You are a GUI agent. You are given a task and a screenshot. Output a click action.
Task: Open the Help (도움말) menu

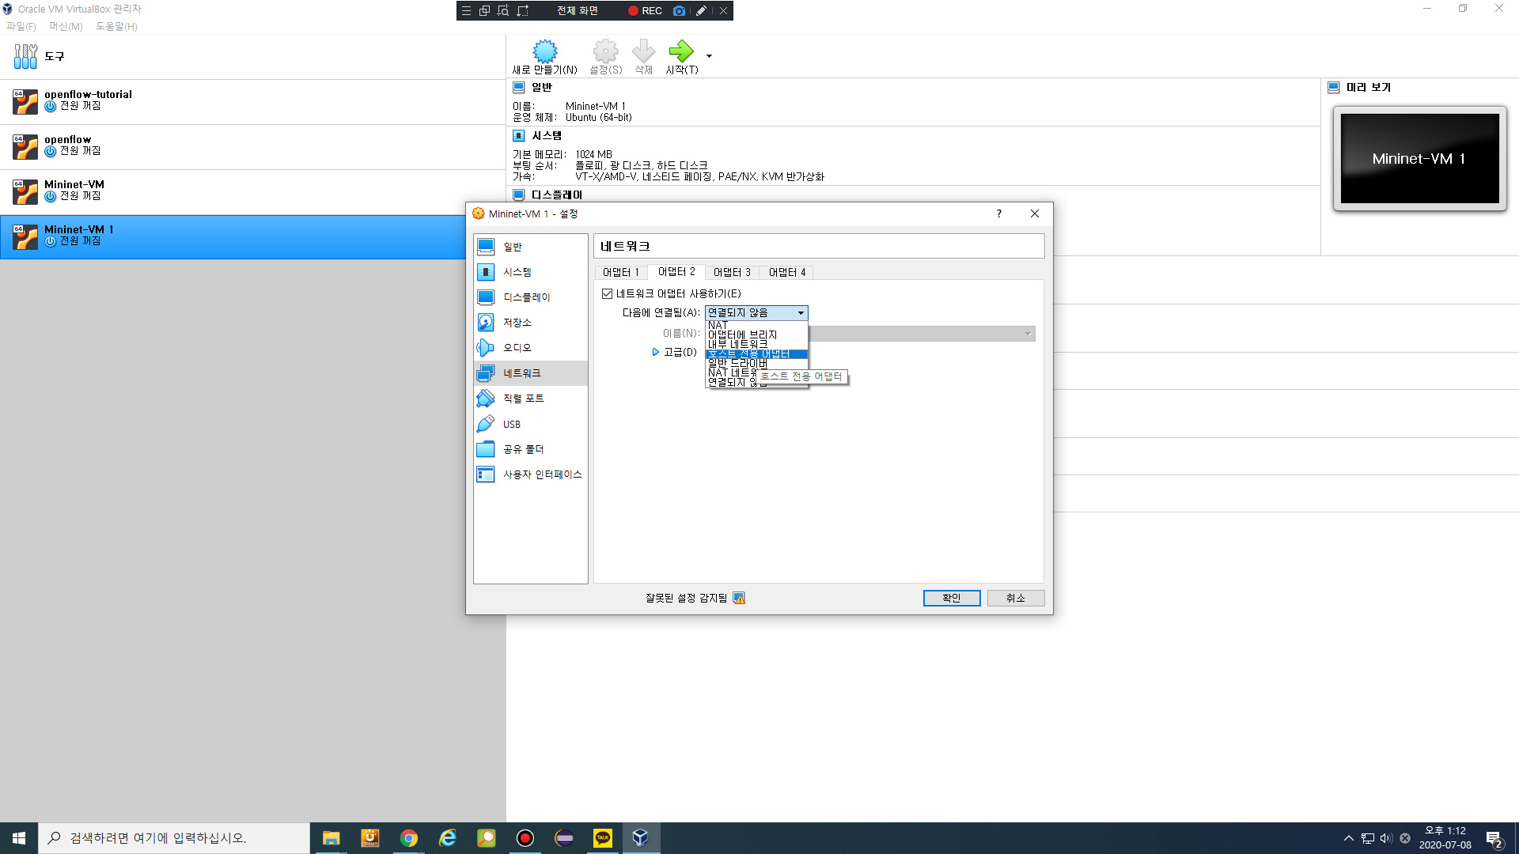[116, 26]
